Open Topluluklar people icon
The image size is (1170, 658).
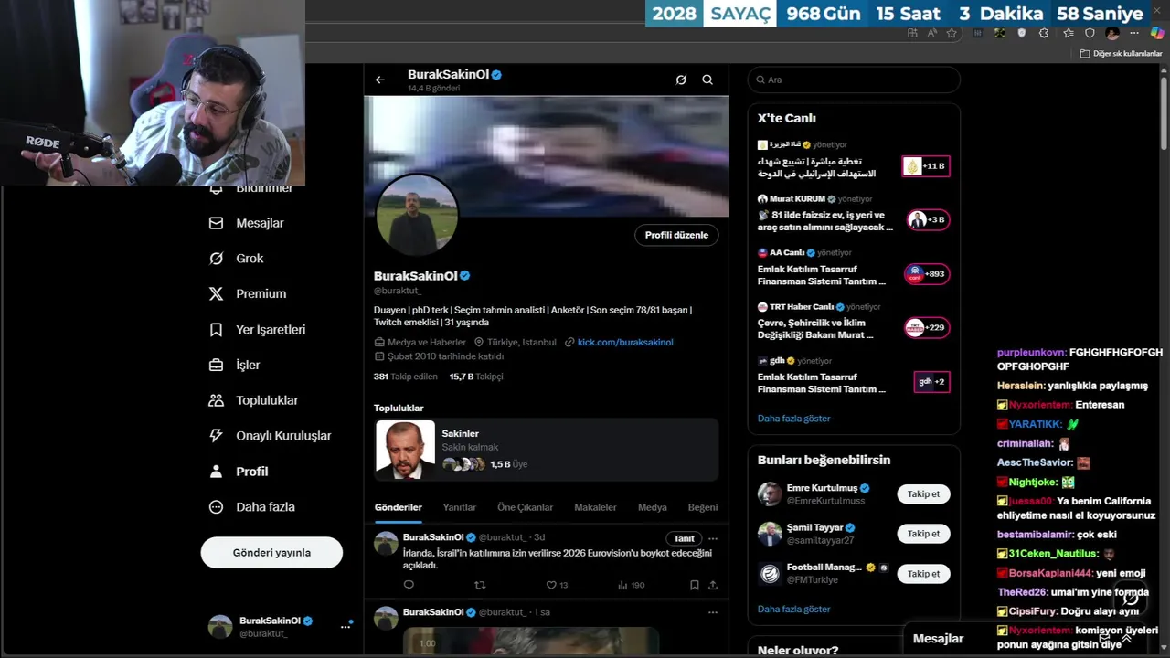(216, 400)
